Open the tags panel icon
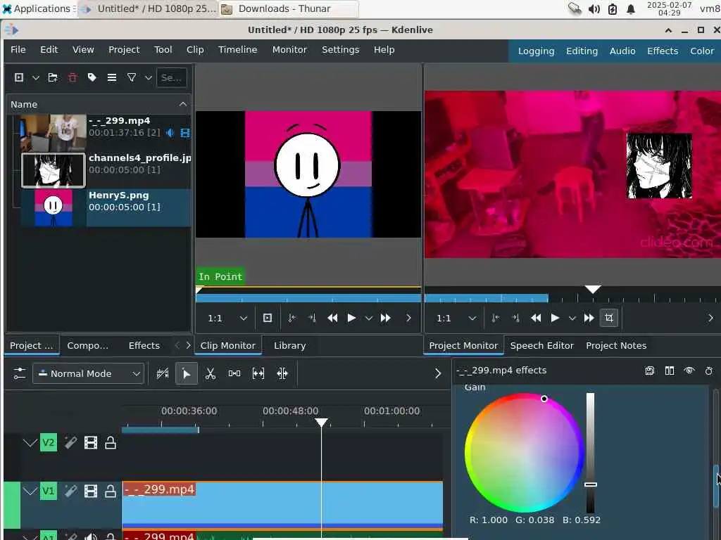This screenshot has height=540, width=721. [92, 77]
